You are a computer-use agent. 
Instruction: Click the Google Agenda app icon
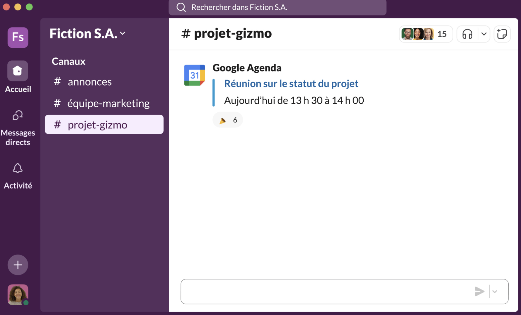tap(195, 75)
